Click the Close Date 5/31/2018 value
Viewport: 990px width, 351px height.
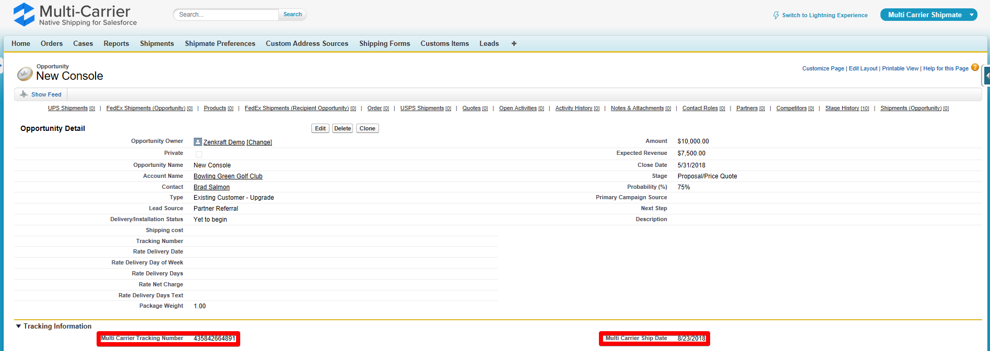691,165
